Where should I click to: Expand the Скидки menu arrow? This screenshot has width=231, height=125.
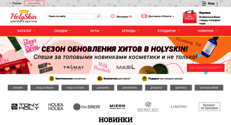click(70, 31)
